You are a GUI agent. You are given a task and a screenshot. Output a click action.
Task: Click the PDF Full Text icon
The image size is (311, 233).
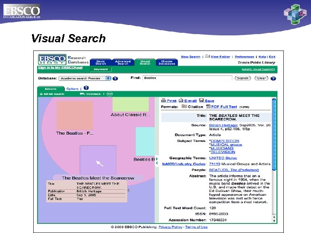pyautogui.click(x=208, y=107)
